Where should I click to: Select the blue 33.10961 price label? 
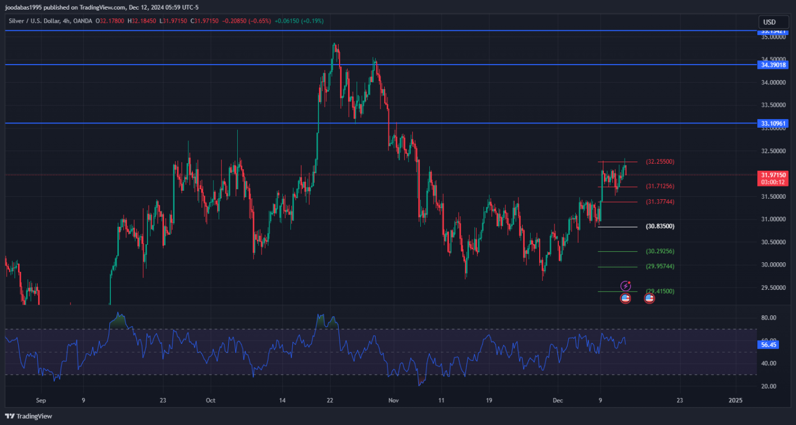click(x=773, y=123)
